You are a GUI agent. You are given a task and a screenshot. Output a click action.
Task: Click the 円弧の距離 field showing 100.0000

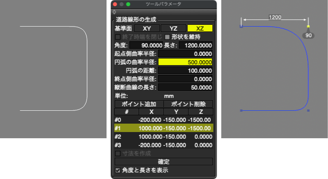tap(185, 70)
